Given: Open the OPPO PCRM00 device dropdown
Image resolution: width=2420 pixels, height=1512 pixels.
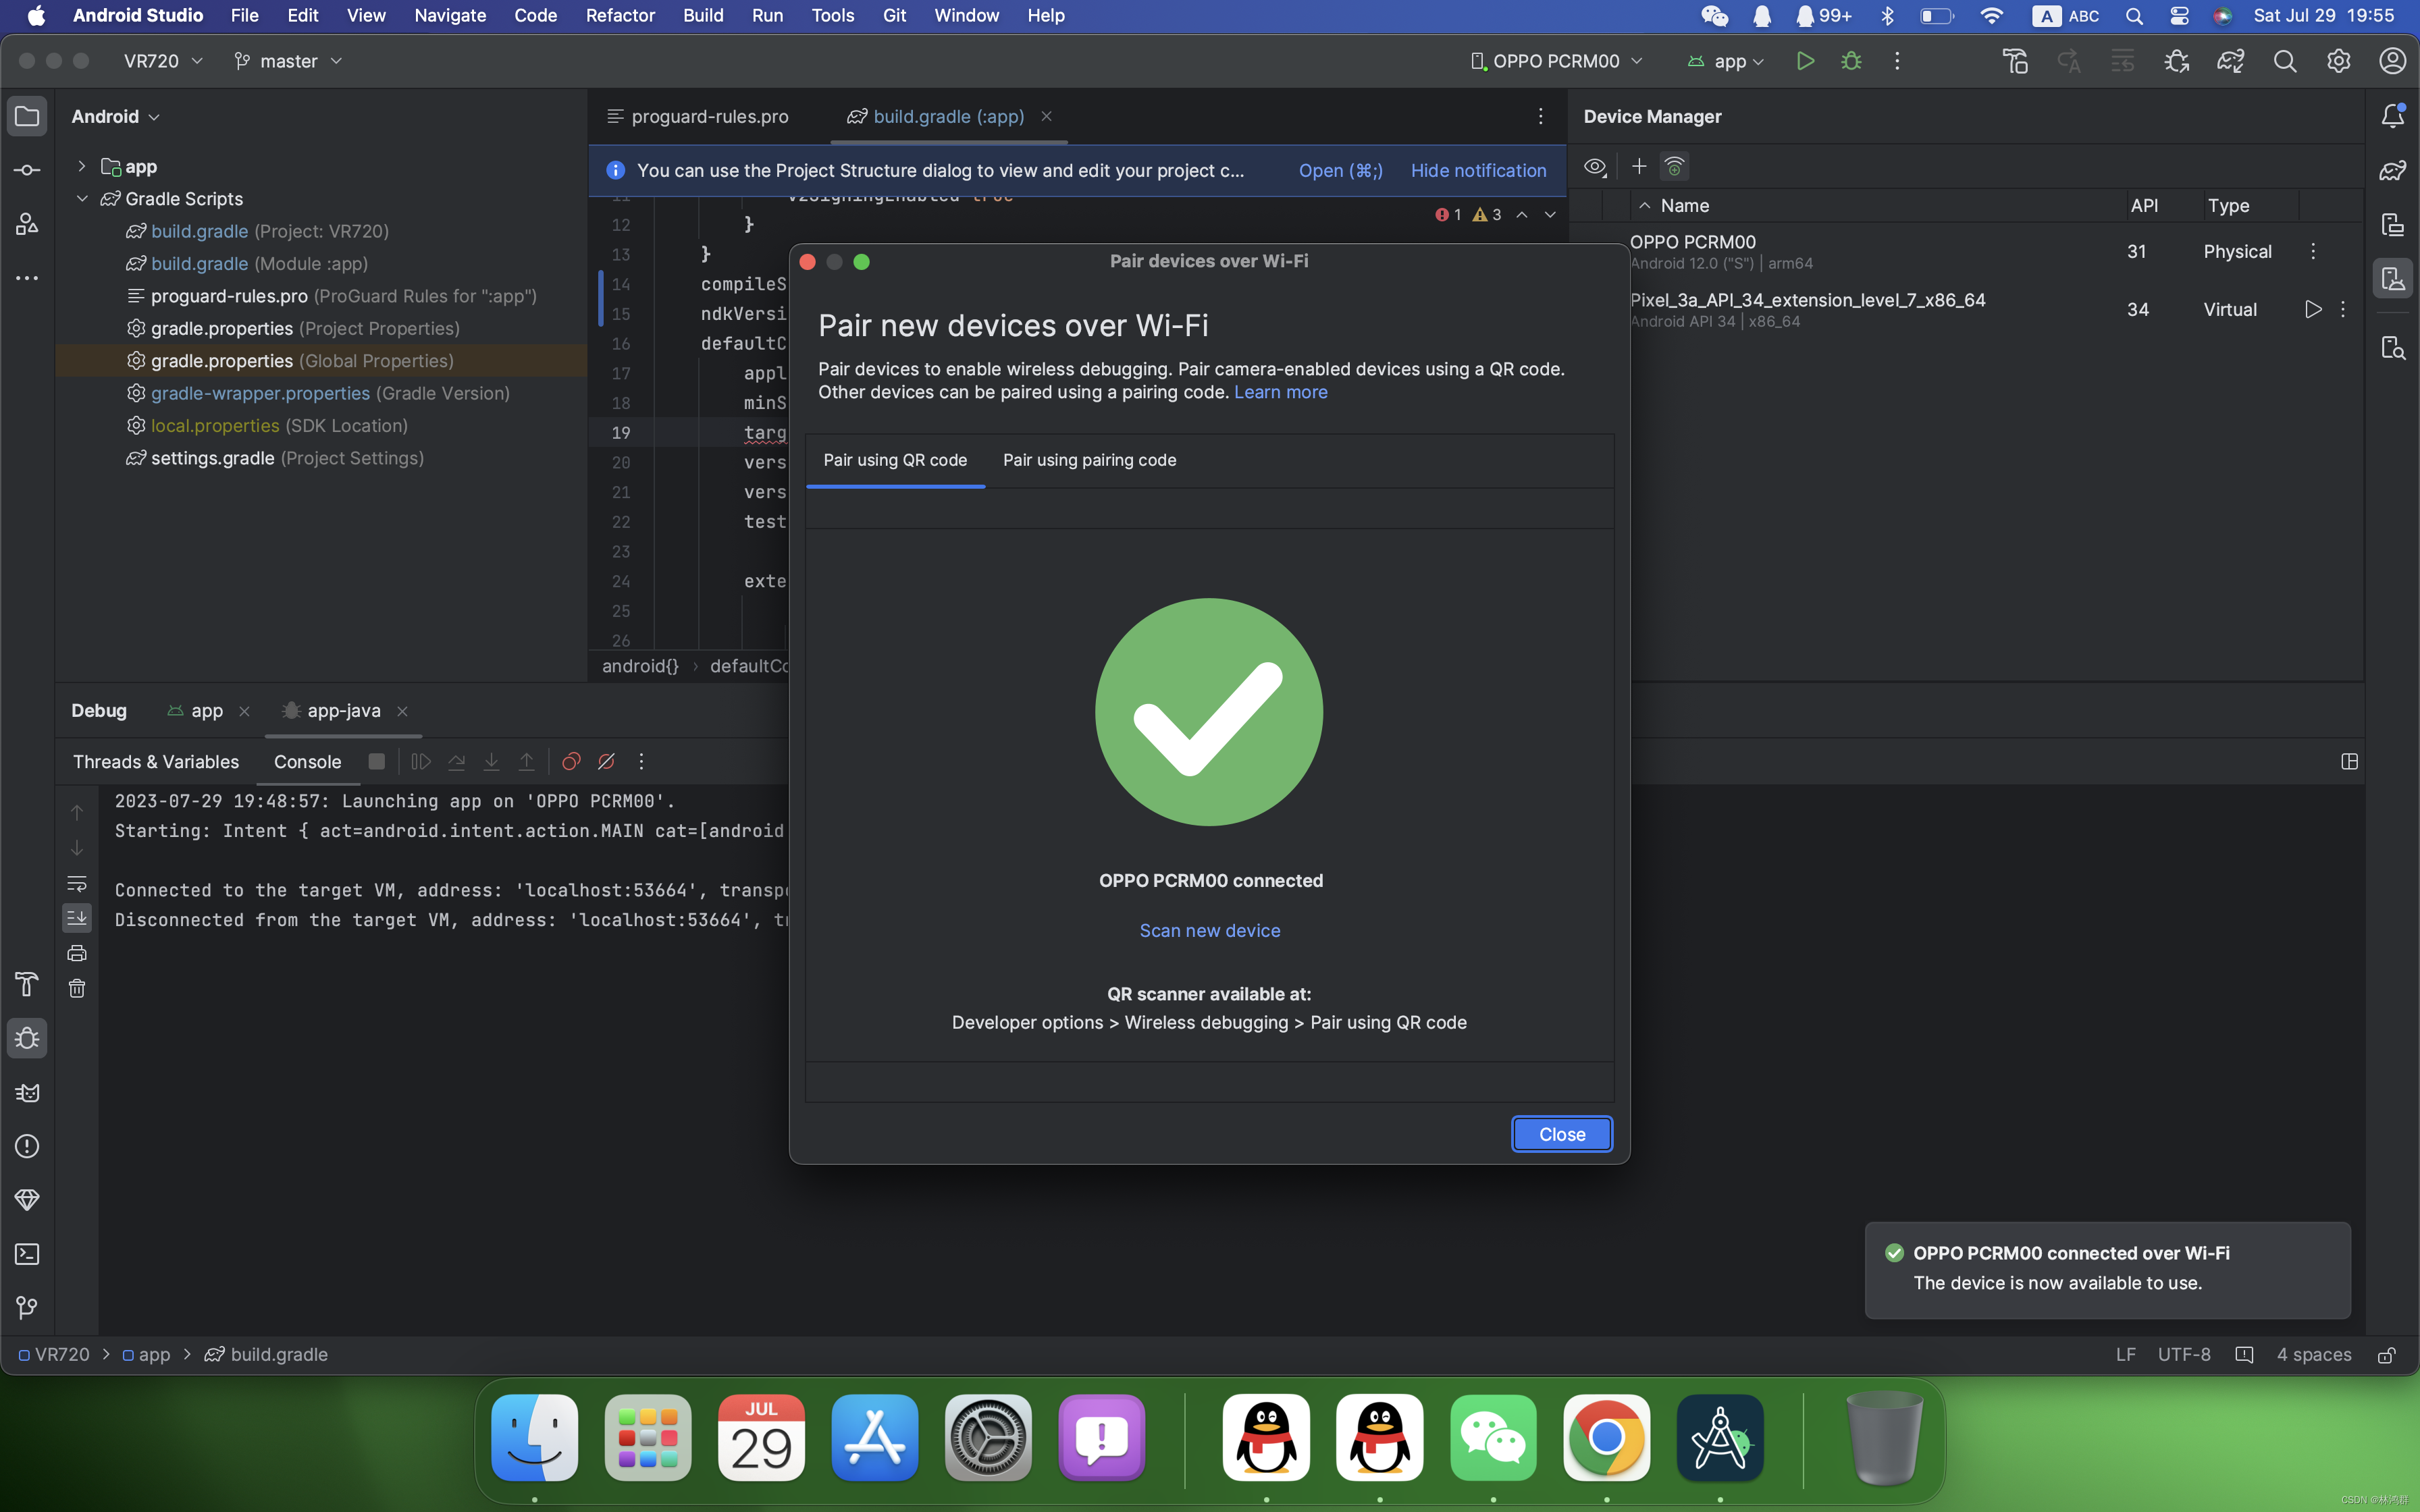Looking at the screenshot, I should click(1557, 61).
